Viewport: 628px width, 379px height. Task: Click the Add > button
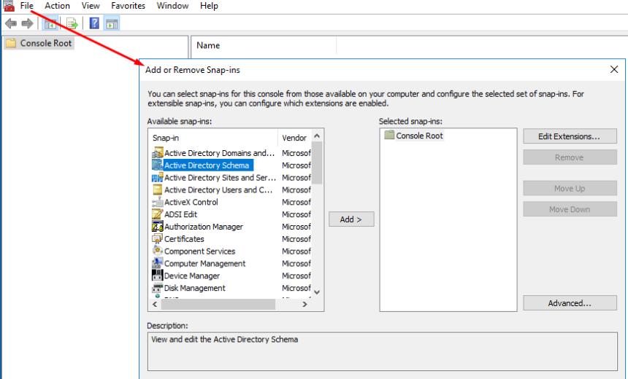pyautogui.click(x=351, y=219)
